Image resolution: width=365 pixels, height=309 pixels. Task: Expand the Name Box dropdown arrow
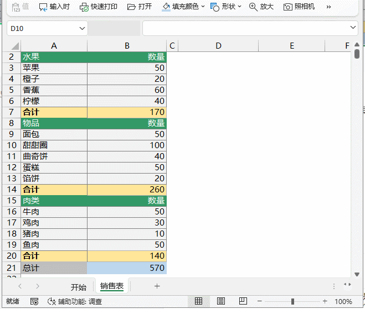coord(83,28)
